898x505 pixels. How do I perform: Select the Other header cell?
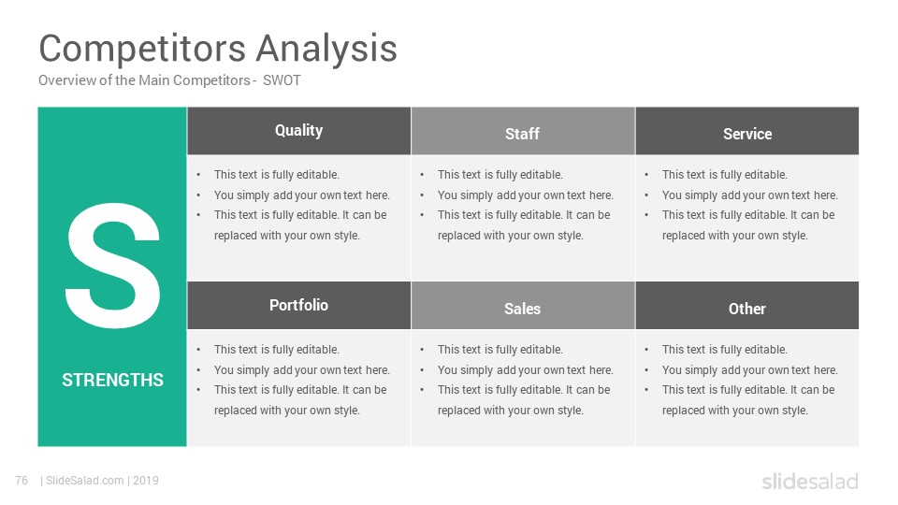[747, 305]
